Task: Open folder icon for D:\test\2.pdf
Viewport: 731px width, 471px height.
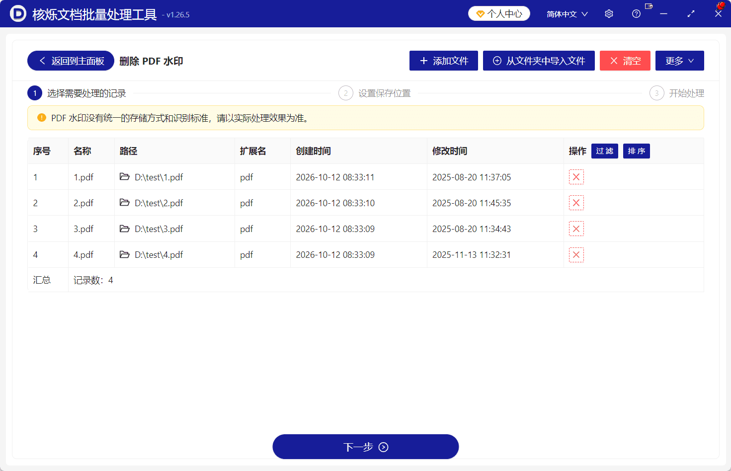Action: click(125, 203)
